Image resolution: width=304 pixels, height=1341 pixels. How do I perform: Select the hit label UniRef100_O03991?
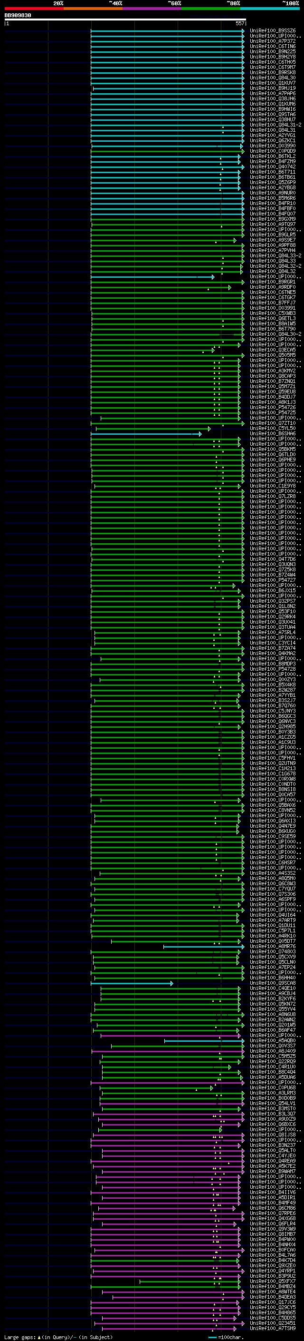click(273, 308)
